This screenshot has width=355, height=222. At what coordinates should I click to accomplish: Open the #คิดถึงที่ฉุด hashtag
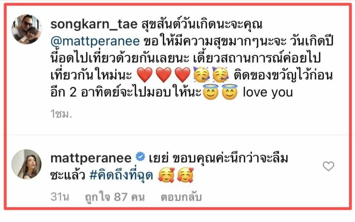[x=121, y=175]
